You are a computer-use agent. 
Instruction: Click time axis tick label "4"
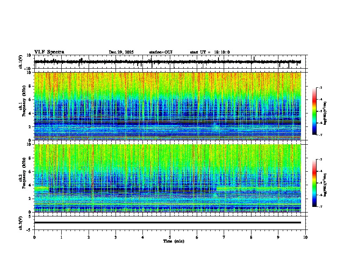(143, 237)
